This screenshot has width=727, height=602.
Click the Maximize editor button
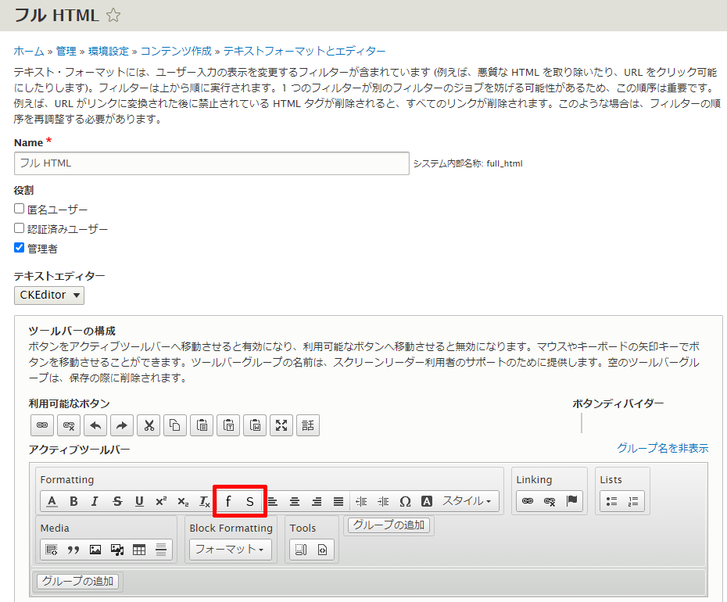(x=281, y=425)
